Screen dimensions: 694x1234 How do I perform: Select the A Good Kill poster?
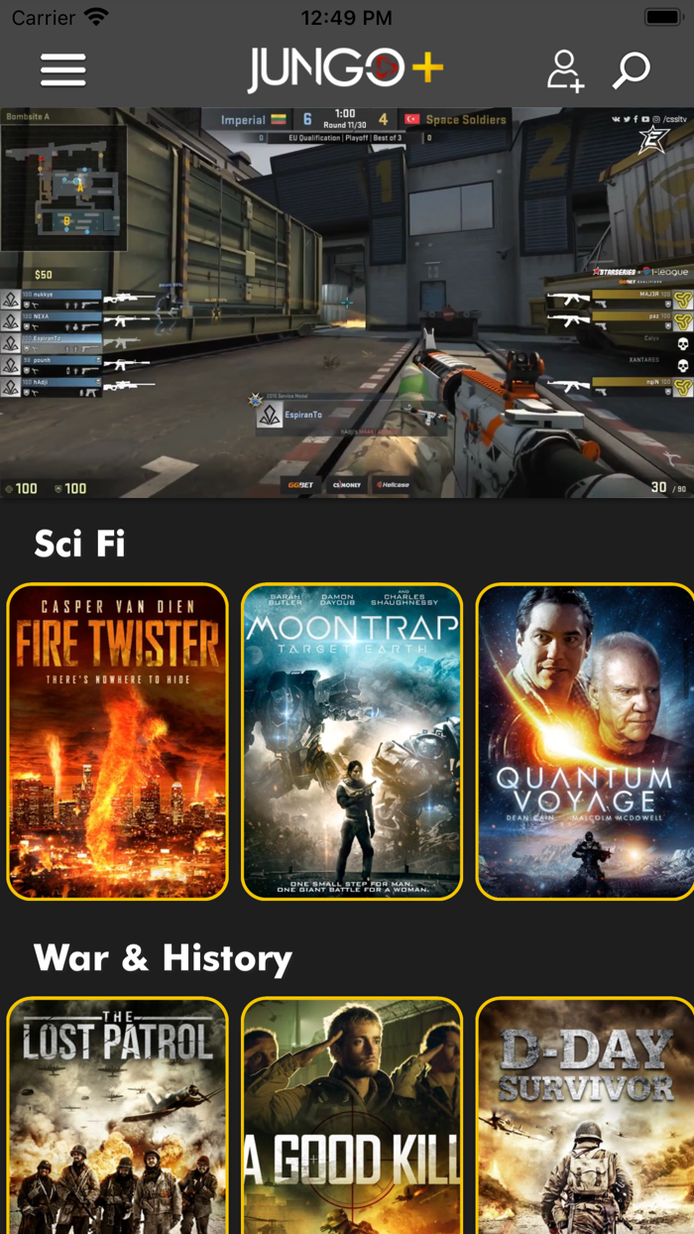pos(352,1115)
